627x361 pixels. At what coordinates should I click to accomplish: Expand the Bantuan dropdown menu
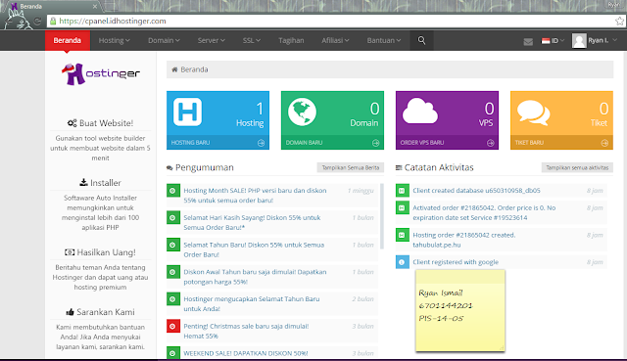click(384, 40)
